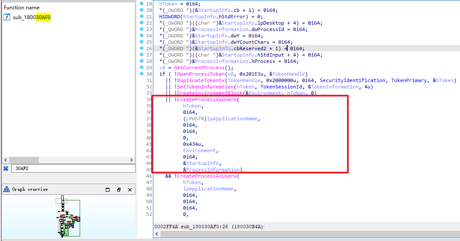The width and height of the screenshot is (460, 241).
Task: Click the Graph overview panel icon
Action: click(6, 190)
